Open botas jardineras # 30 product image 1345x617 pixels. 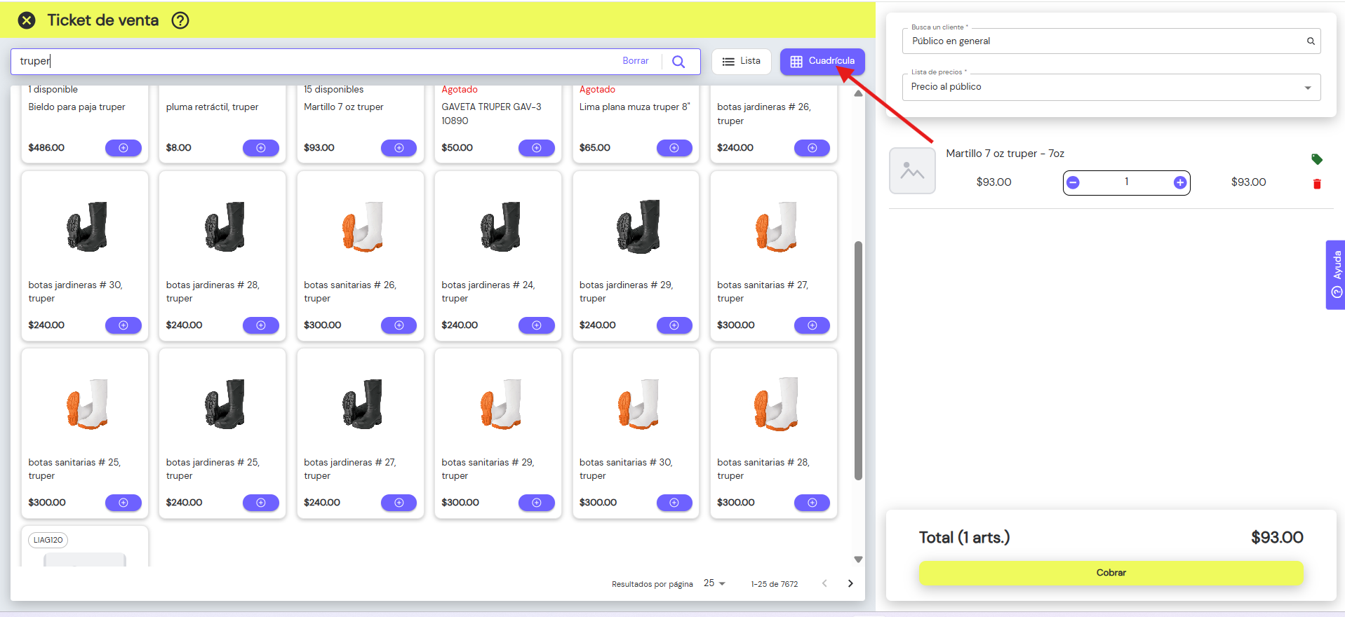[87, 226]
